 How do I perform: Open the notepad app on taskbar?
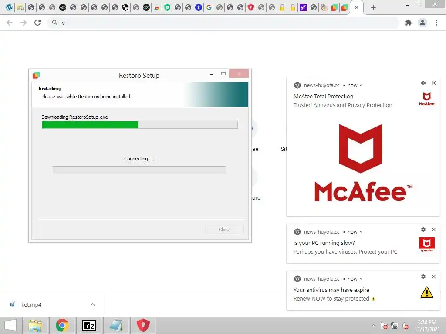(x=116, y=325)
